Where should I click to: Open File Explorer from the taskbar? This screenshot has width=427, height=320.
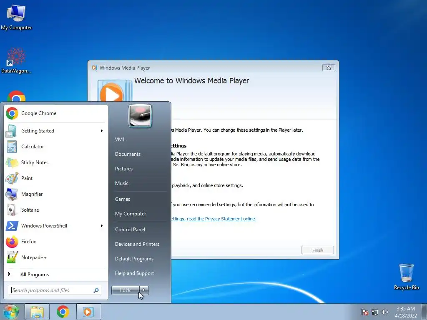pos(37,312)
